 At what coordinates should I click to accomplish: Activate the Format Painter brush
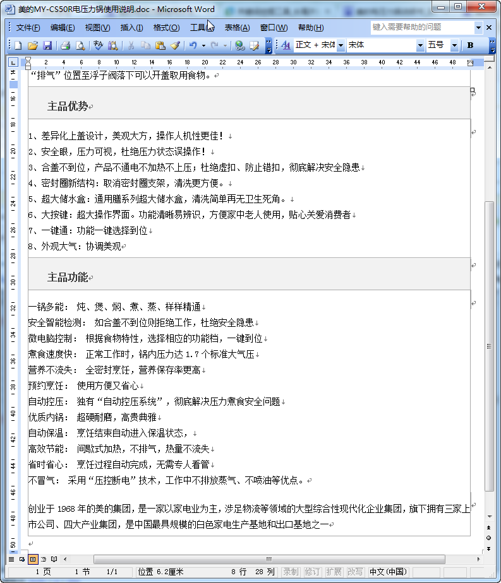coord(175,45)
